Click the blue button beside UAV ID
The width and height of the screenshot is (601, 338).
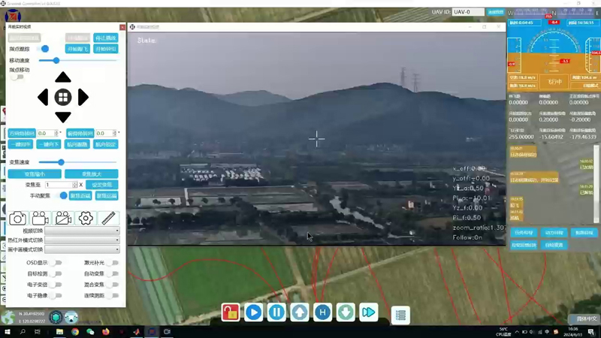496,12
